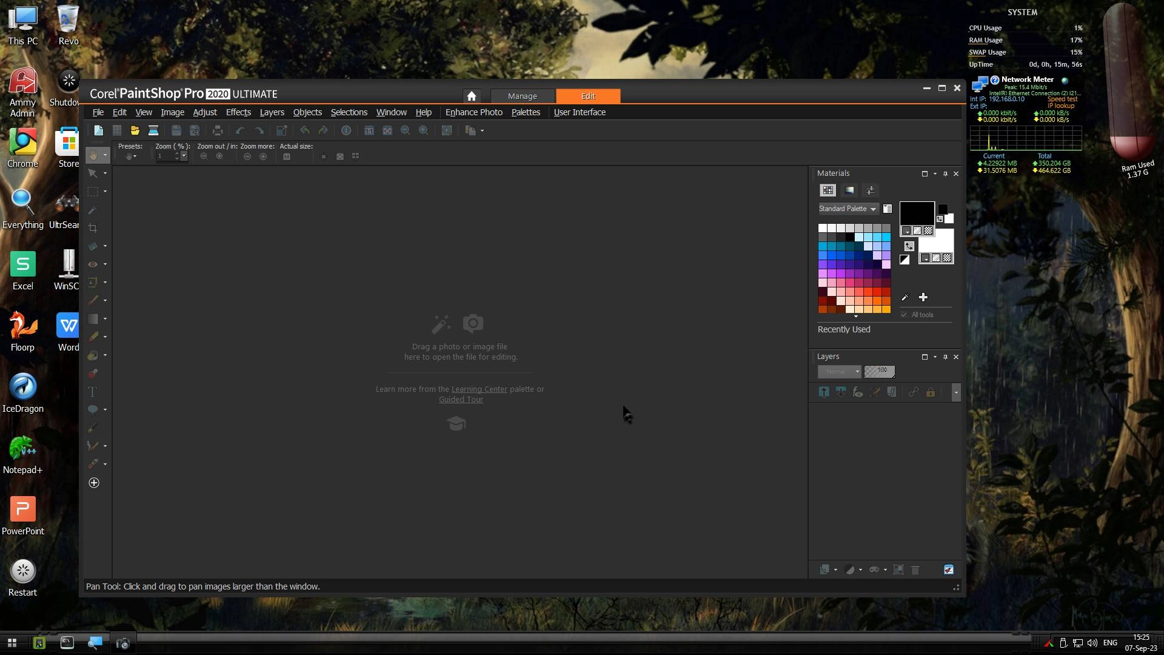Switch Materials to swatches grid mode

(x=828, y=190)
